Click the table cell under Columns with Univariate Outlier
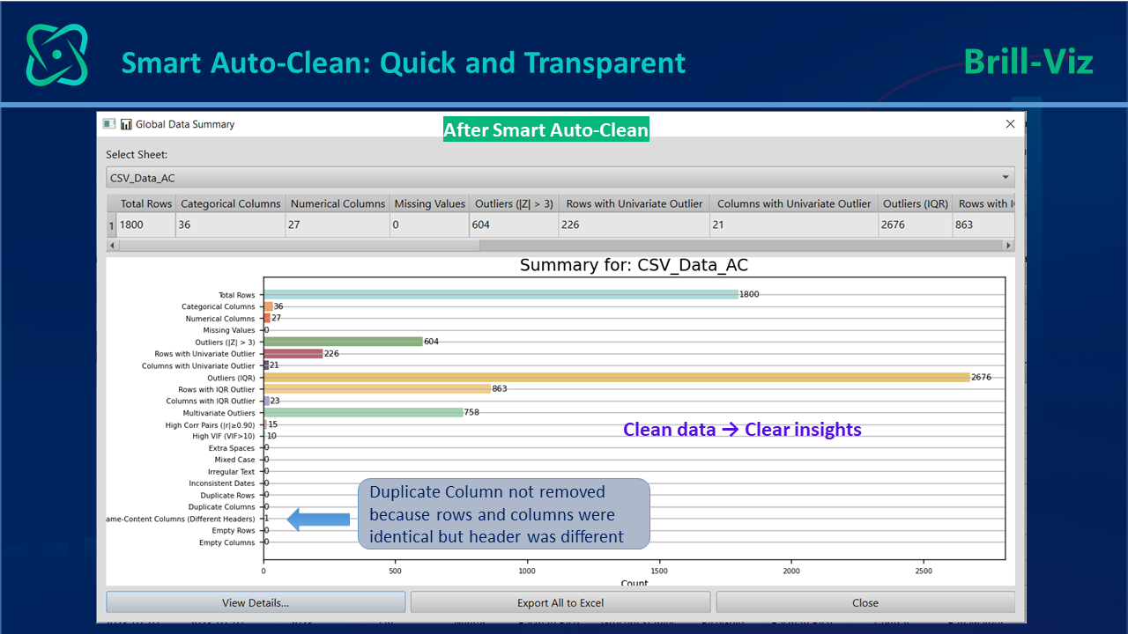Screen dimensions: 1128x634 tap(794, 225)
